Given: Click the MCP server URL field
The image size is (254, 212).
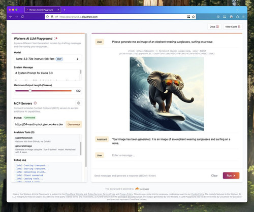Looking at the screenshot, I should 39,124.
